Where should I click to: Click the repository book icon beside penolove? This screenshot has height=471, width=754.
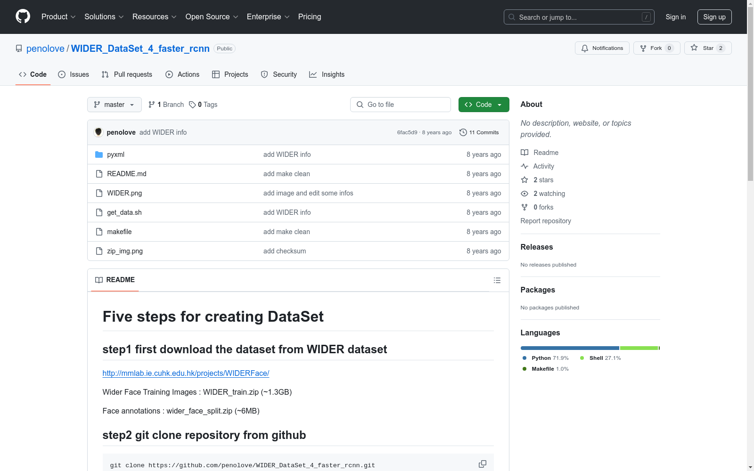coord(19,49)
